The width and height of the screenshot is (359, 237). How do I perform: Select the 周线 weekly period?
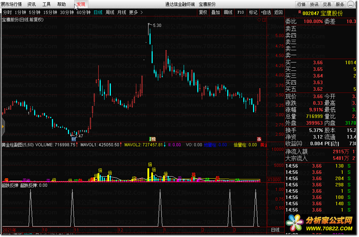[x=110, y=12]
